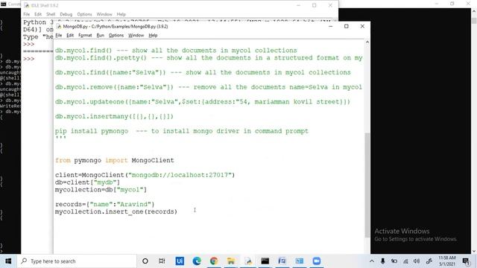This screenshot has height=268, width=477.
Task: Show hidden system tray icons
Action: click(x=372, y=261)
